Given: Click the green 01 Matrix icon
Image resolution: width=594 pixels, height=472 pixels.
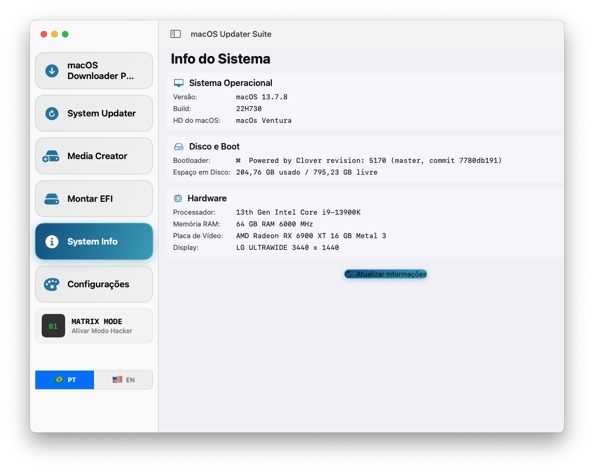Looking at the screenshot, I should [x=53, y=326].
